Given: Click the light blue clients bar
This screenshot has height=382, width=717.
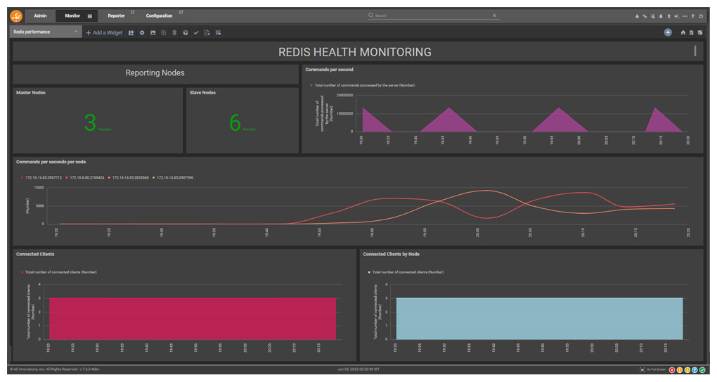Looking at the screenshot, I should (x=540, y=319).
